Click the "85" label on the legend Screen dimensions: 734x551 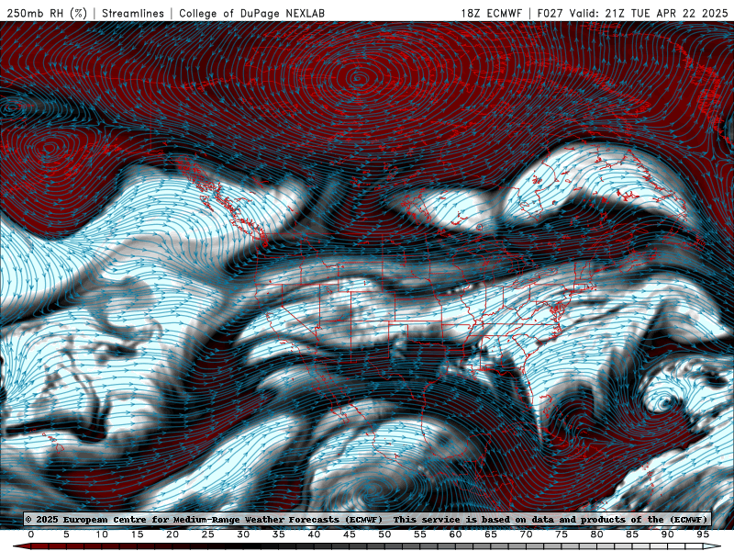(x=632, y=534)
